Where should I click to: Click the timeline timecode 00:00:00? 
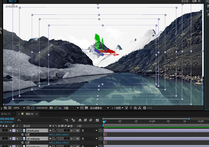7,119
